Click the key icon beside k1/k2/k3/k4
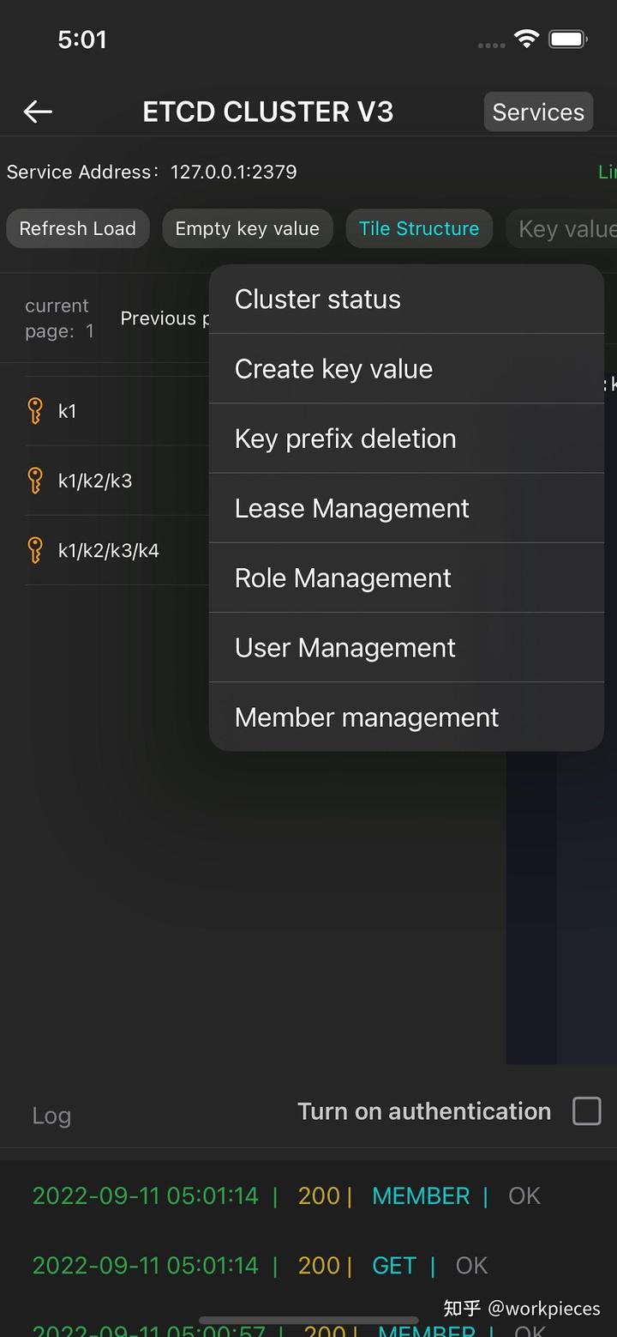Viewport: 617px width, 1337px height. point(33,549)
